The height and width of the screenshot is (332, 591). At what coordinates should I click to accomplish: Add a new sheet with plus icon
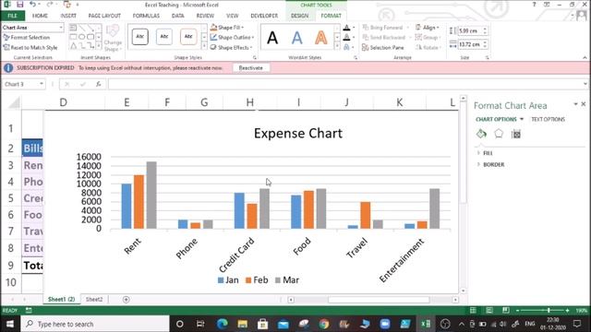[127, 300]
